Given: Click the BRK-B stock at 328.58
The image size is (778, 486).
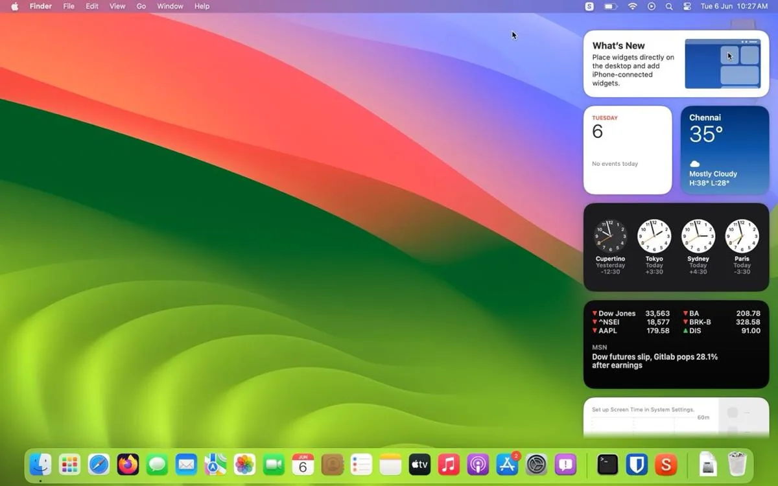Looking at the screenshot, I should click(x=722, y=322).
